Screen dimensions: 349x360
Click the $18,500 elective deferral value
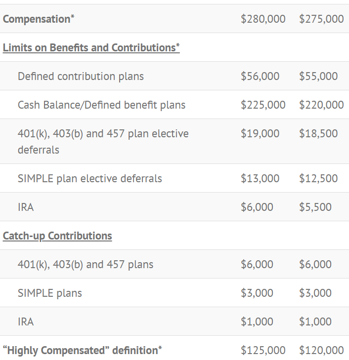(318, 134)
